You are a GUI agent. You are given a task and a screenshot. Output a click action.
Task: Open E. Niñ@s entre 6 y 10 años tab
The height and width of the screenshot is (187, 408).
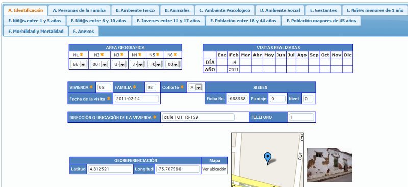click(98, 21)
